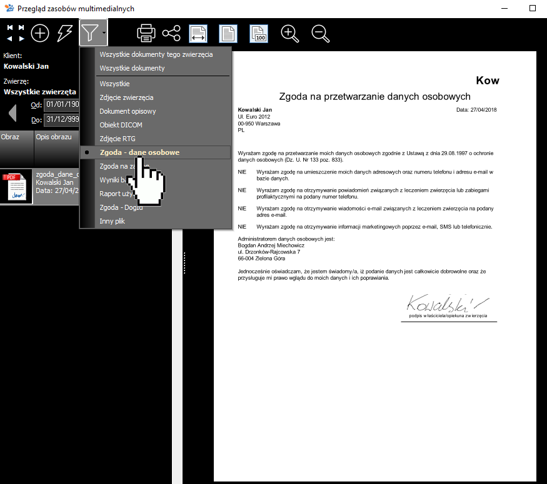This screenshot has width=547, height=484.
Task: Click the 'Od' start date field
Action: tap(62, 104)
